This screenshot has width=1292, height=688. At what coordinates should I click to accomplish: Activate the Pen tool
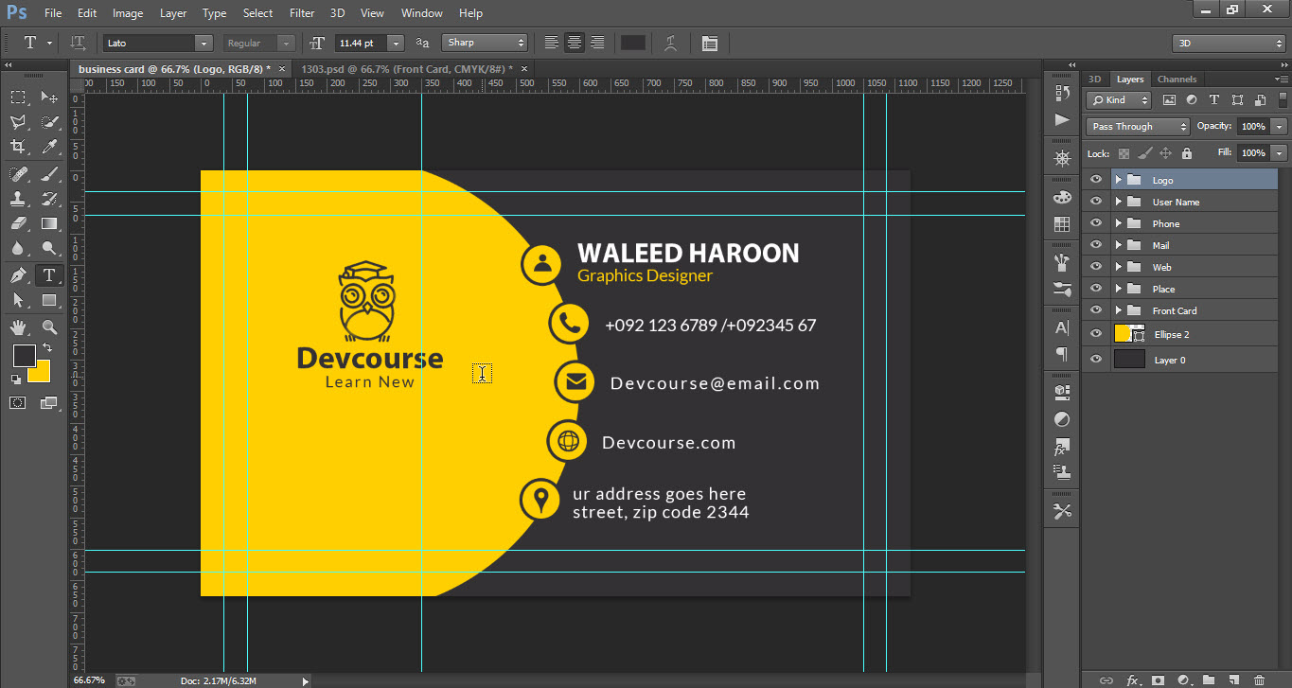tap(18, 275)
